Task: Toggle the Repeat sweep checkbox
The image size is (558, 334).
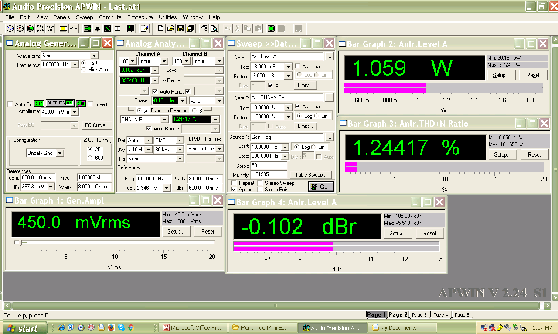Action: pos(234,183)
